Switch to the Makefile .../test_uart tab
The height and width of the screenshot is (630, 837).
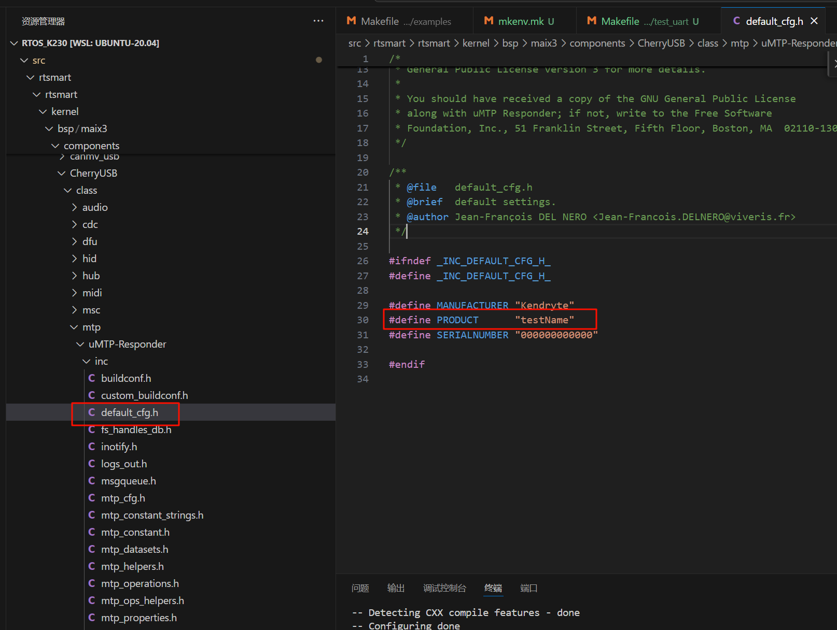[x=649, y=21]
